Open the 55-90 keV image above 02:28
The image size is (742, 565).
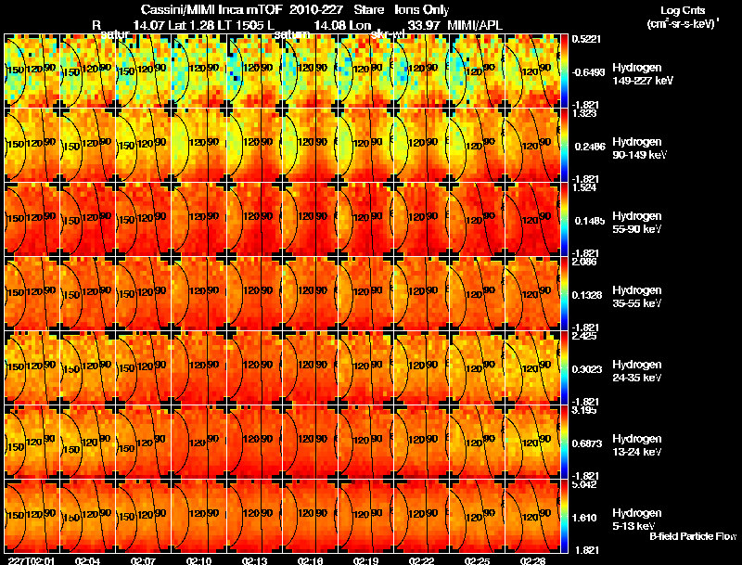coord(532,220)
